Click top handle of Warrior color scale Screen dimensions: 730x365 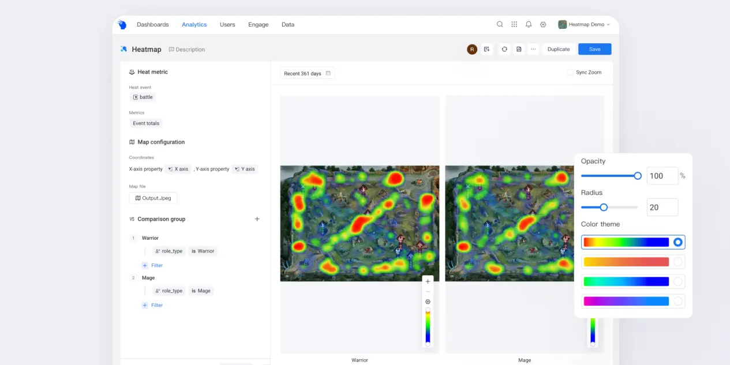[428, 310]
